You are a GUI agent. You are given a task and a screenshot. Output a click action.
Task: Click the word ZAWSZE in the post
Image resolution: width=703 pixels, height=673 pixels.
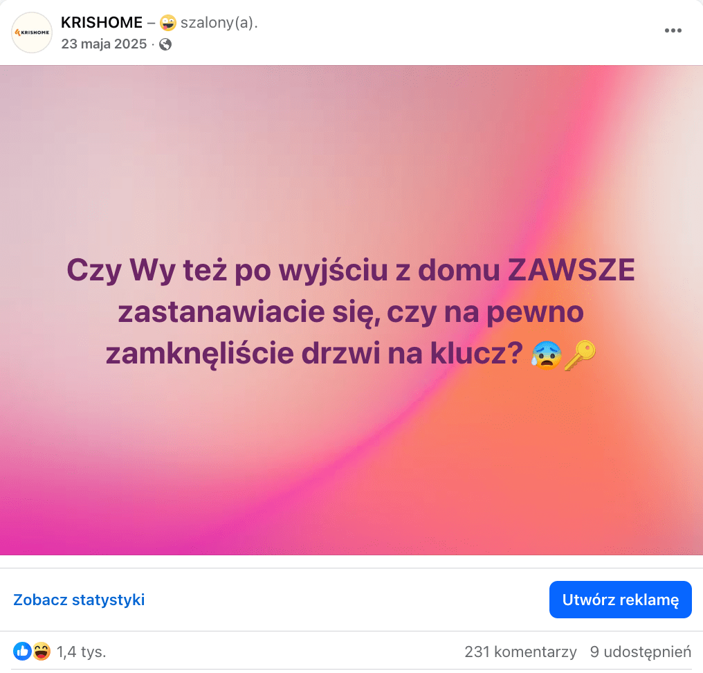[x=572, y=270]
